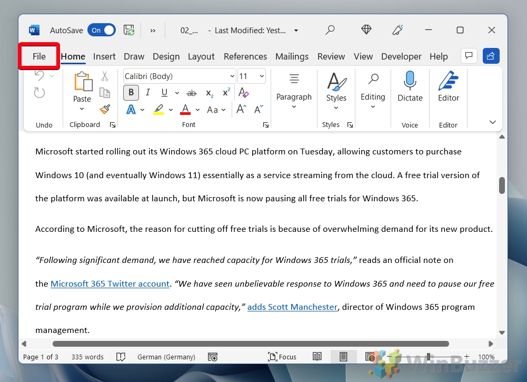527x382 pixels.
Task: Open the Change Case Aa dropdown
Action: click(216, 110)
